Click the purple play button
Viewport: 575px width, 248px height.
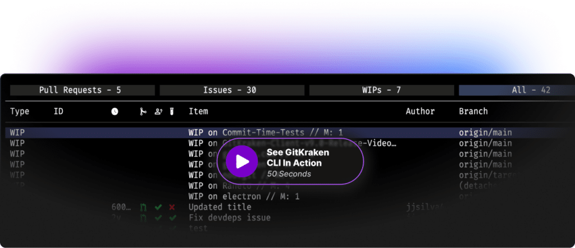(x=242, y=162)
